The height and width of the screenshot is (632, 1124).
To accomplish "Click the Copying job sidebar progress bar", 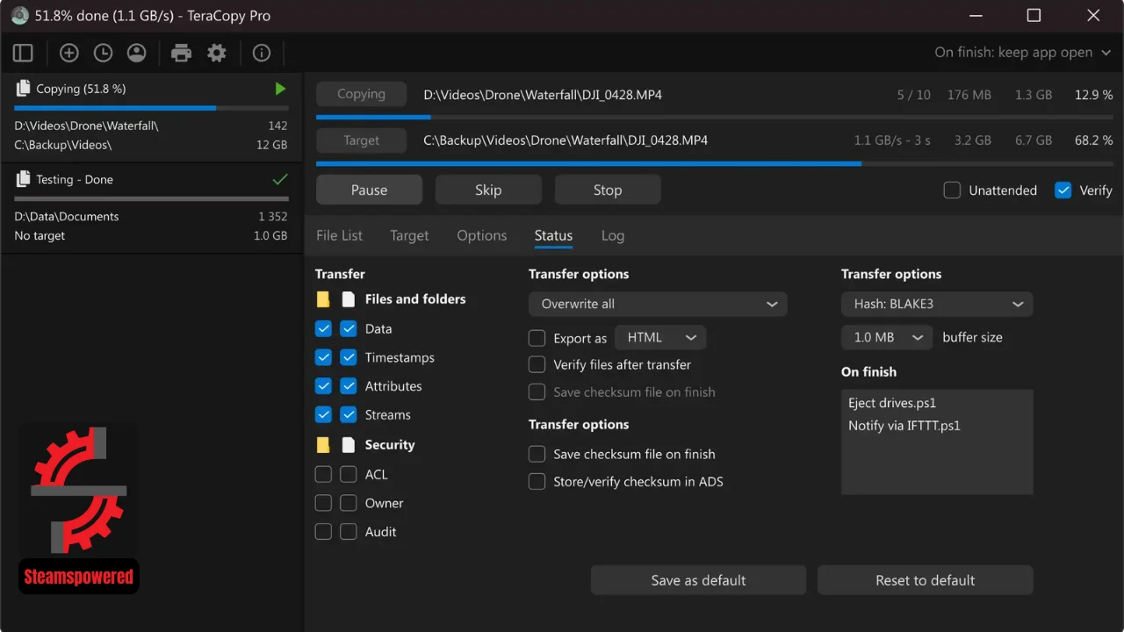I will pos(151,109).
